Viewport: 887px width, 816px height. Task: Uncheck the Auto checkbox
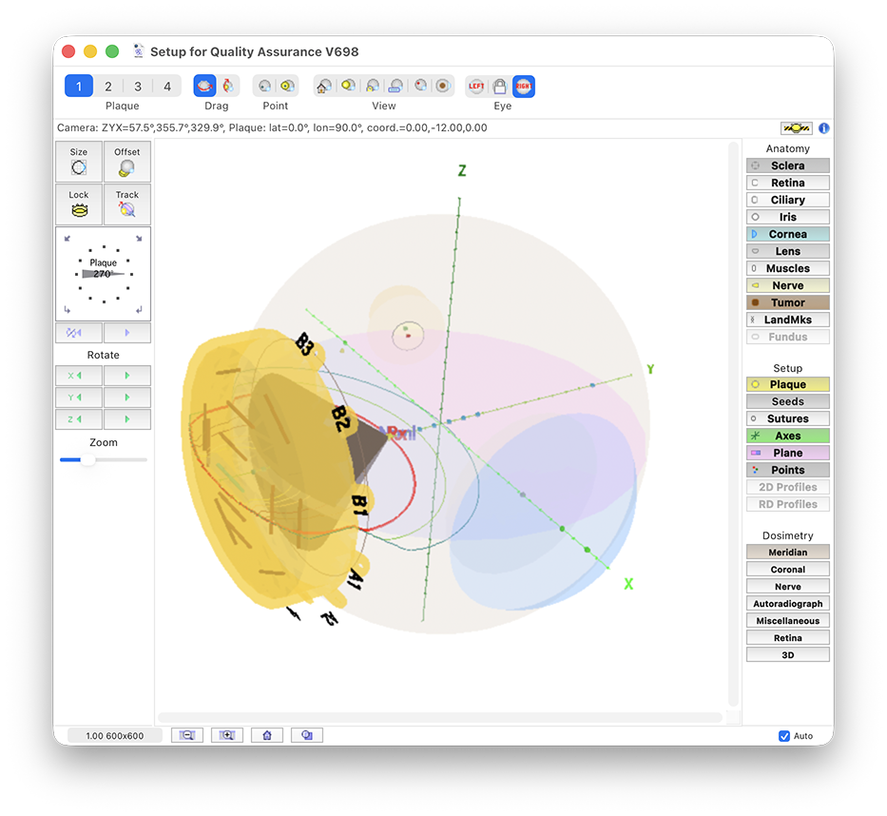coord(784,736)
